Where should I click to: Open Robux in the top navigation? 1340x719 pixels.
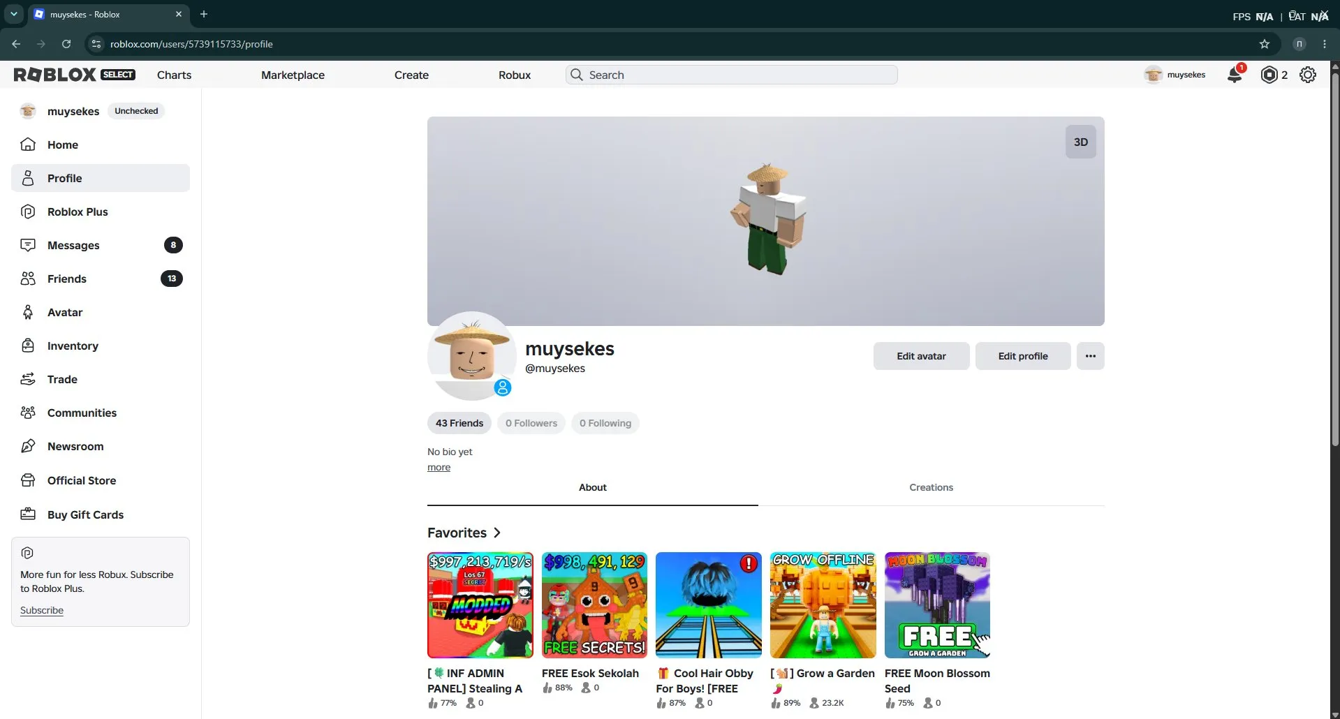pyautogui.click(x=515, y=75)
